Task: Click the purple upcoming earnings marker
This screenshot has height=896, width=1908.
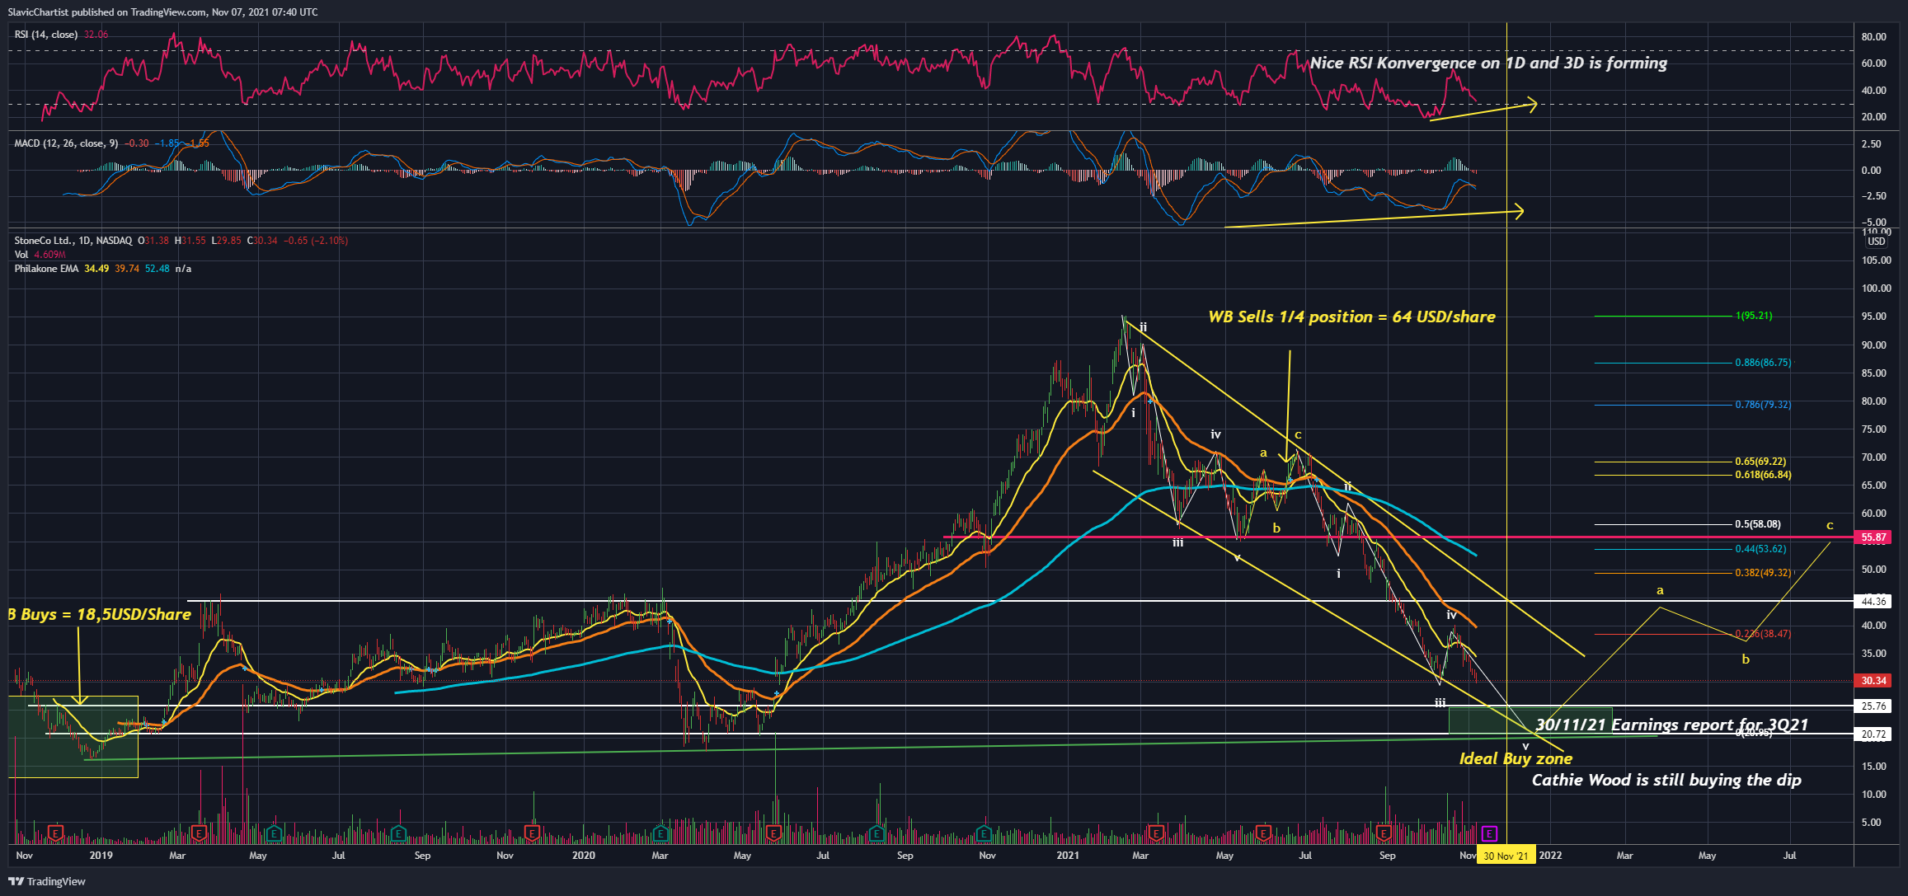Action: (1489, 833)
